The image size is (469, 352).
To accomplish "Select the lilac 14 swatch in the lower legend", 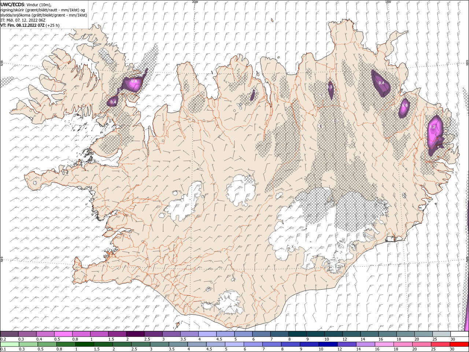I will 366,344.
